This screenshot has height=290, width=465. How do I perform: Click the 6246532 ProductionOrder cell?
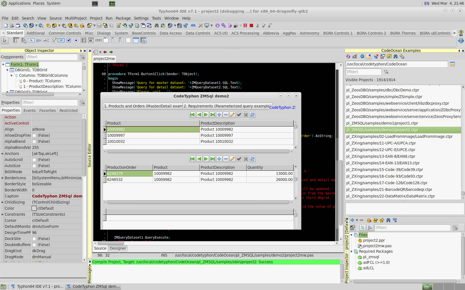130,180
